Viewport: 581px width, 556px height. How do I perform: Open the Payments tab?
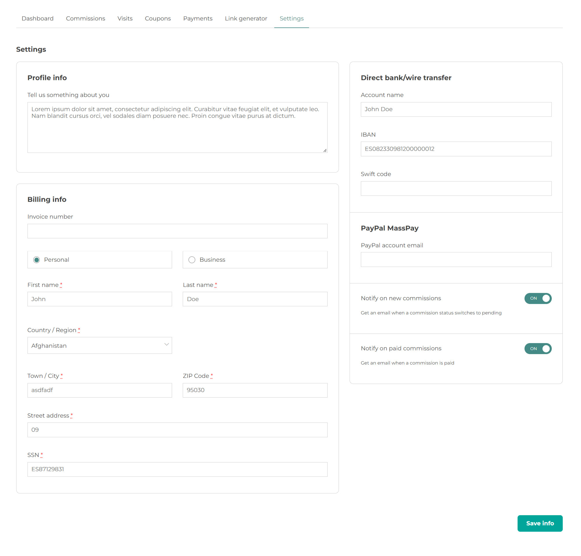pyautogui.click(x=198, y=18)
